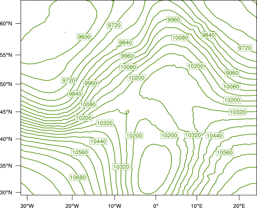Image resolution: width=257 pixels, height=208 pixels.
Task: Select the 55°N latitude axis label
Action: [x=6, y=55]
